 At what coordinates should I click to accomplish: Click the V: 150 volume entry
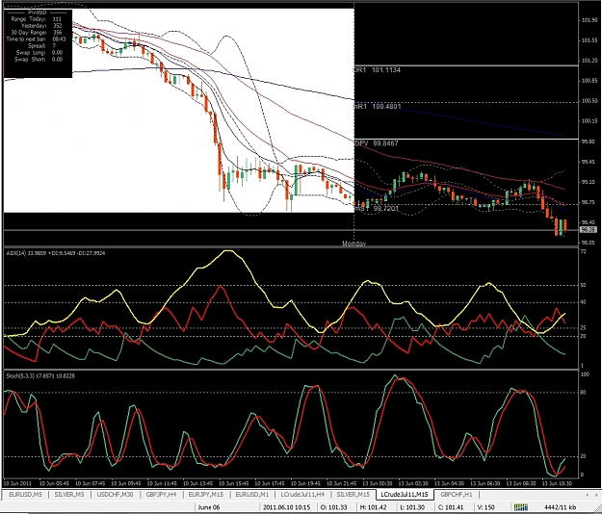point(486,507)
